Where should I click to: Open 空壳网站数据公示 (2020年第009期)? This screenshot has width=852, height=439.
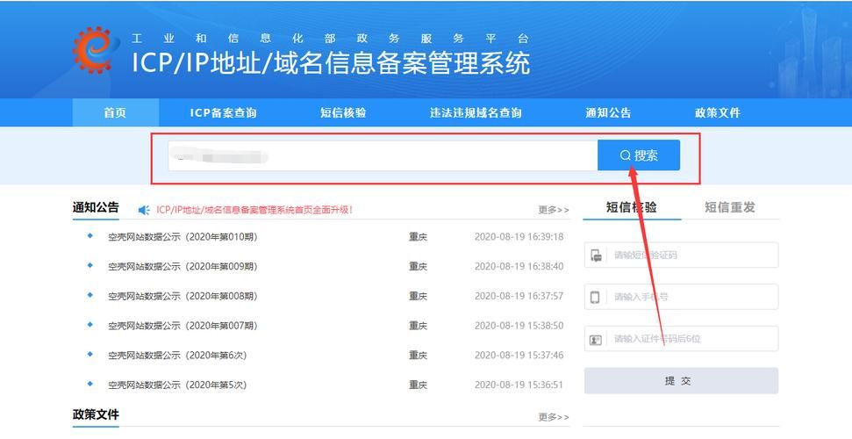[183, 267]
